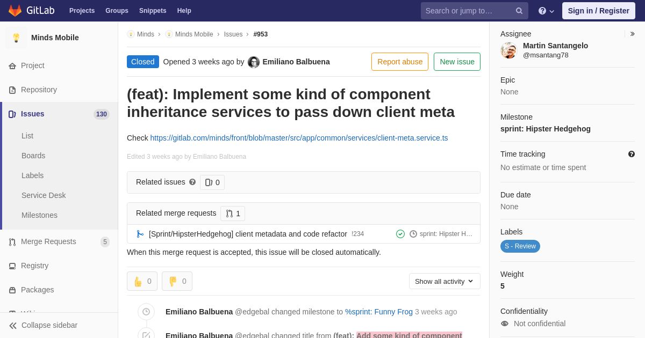The image size is (645, 338).
Task: Click the merge request branch icon
Action: 140,234
